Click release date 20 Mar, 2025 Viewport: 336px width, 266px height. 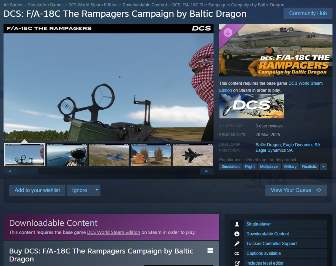pos(268,135)
